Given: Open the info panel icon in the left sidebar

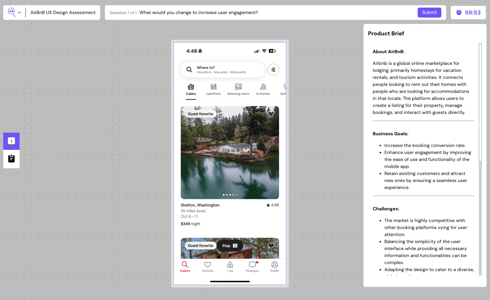Looking at the screenshot, I should point(11,141).
